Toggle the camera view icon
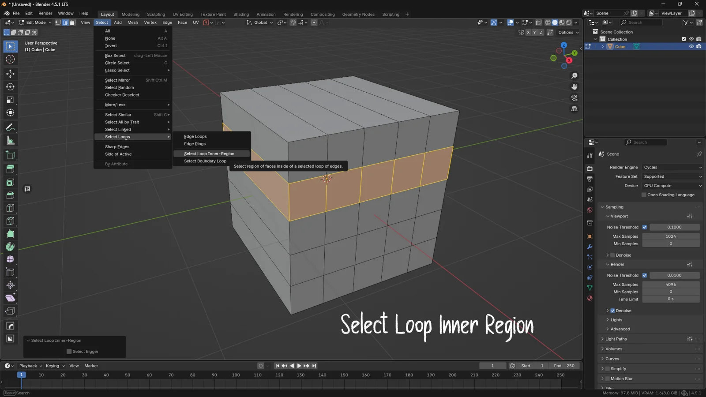Viewport: 706px width, 397px height. (574, 98)
